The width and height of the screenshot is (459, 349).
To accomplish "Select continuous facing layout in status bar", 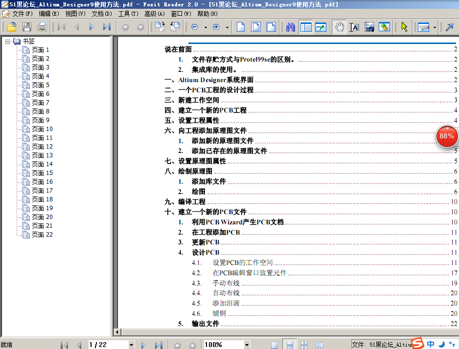I will tap(304, 345).
